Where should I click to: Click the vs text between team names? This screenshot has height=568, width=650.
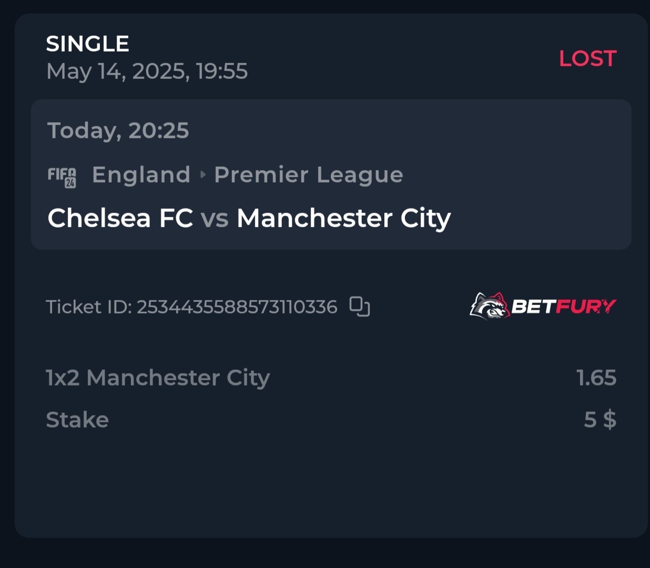tap(215, 219)
